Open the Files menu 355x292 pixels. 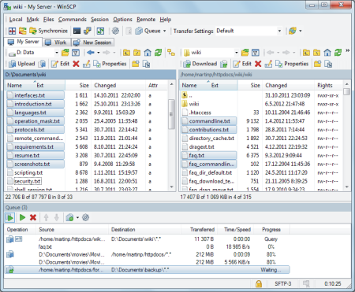(49, 20)
